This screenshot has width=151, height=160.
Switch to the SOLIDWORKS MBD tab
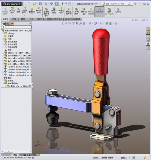[72, 19]
